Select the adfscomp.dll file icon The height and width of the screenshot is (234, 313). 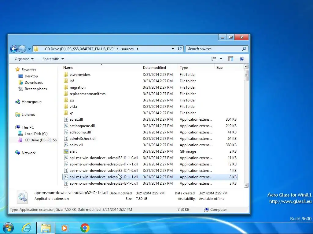point(66,132)
